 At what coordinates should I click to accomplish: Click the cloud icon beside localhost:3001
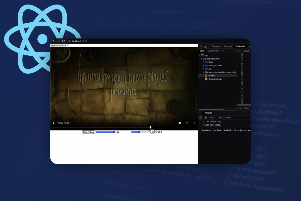point(204,59)
